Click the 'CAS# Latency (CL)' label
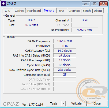 point(37,51)
